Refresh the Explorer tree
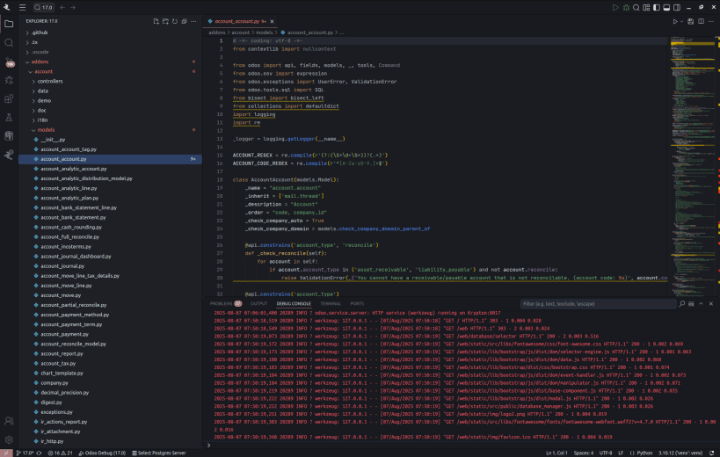Screen dimensions: 720x457 click(175, 21)
